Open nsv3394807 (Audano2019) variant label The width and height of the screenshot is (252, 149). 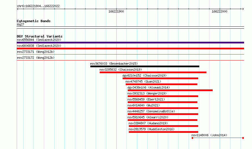(x=148, y=123)
